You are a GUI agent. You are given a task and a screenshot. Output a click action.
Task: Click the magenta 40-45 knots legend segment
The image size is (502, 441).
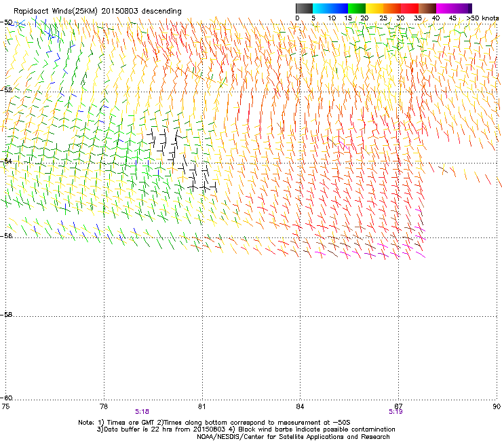[x=445, y=8]
